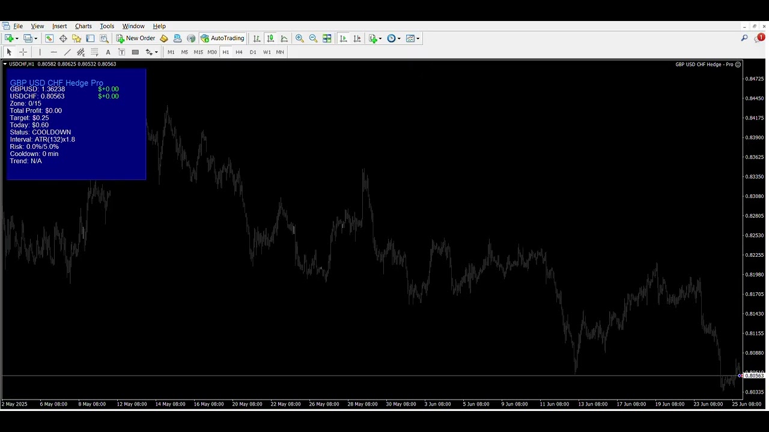The height and width of the screenshot is (432, 769).
Task: Click the 0.80563 price marker on the price scale
Action: [754, 376]
